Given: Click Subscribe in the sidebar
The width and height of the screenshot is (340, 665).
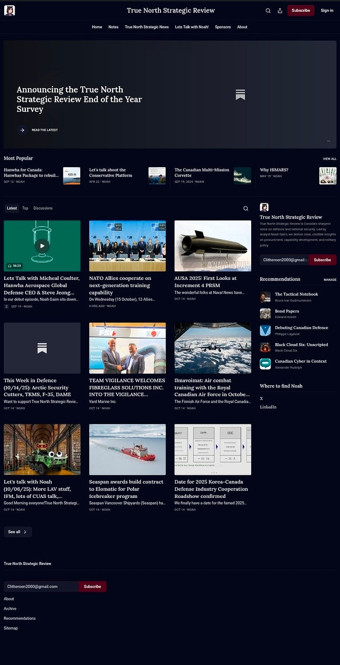Looking at the screenshot, I should [323, 260].
